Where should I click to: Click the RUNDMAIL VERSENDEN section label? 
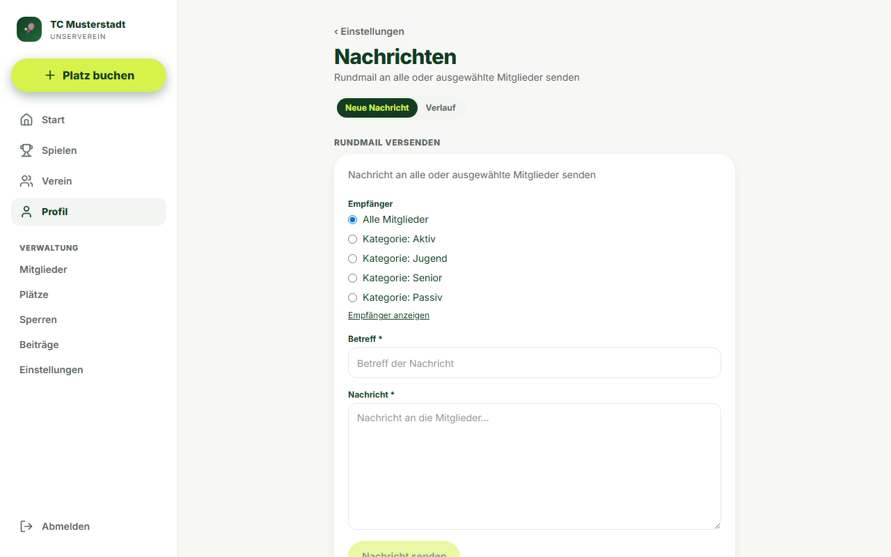[x=387, y=143]
